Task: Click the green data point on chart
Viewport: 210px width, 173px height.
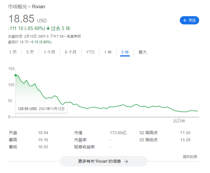Action: coord(16,75)
